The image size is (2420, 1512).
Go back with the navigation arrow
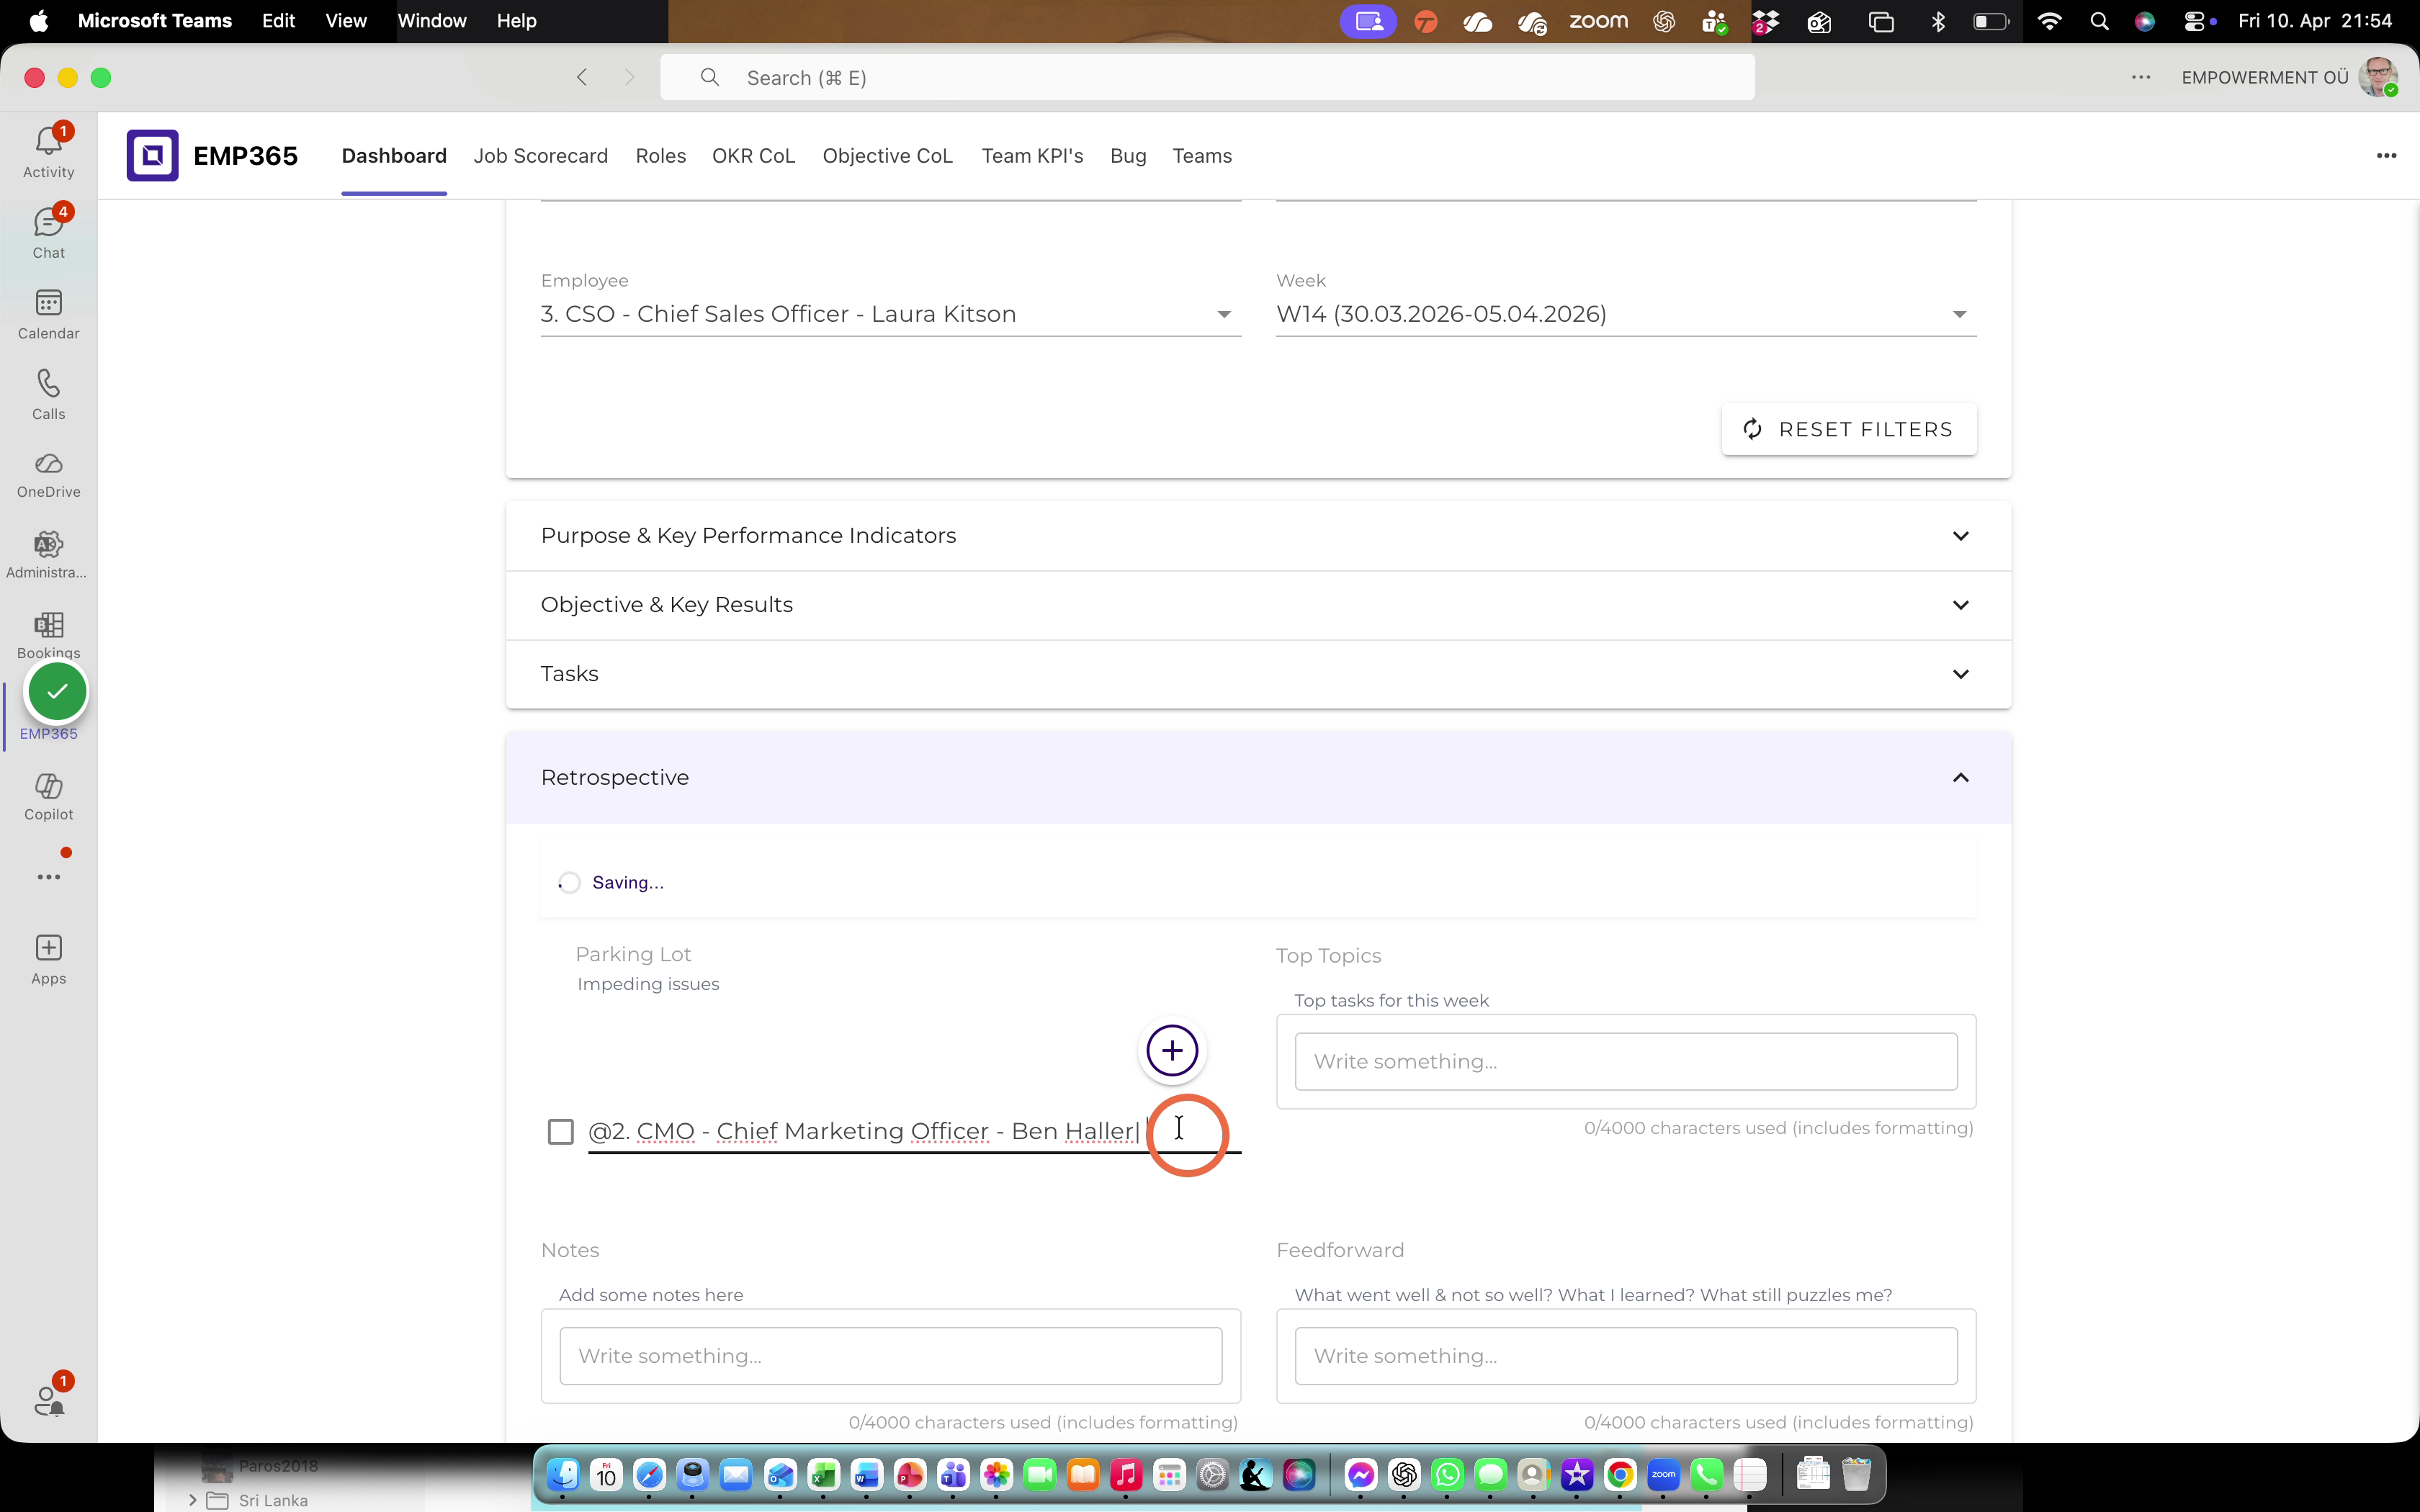coord(582,77)
